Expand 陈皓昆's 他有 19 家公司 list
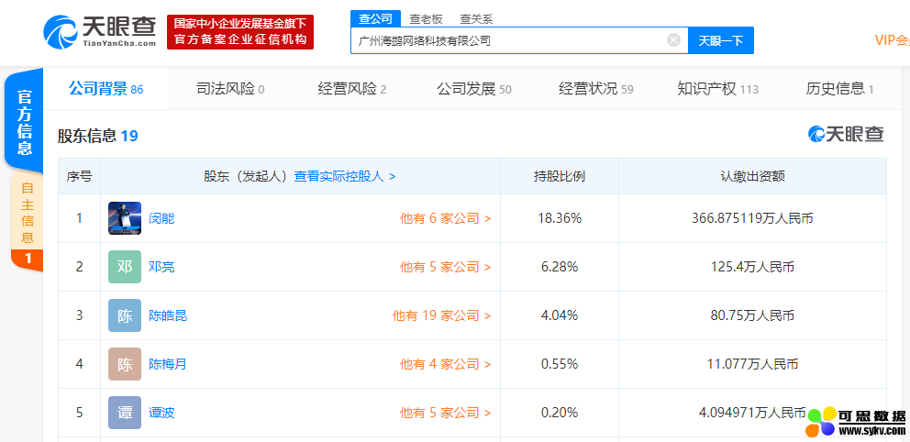 [441, 315]
